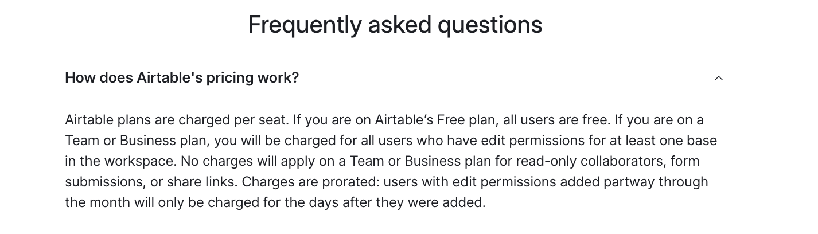Viewport: 818px width, 234px height.
Task: Collapse the pricing FAQ using the chevron
Action: coord(718,78)
